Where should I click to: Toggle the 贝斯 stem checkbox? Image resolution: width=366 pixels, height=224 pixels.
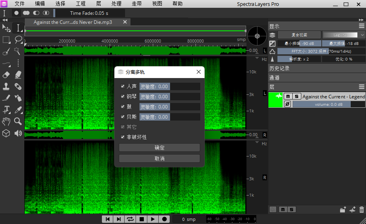pos(123,117)
